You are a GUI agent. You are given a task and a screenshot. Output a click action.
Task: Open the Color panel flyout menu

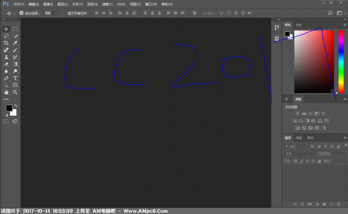[x=345, y=25]
